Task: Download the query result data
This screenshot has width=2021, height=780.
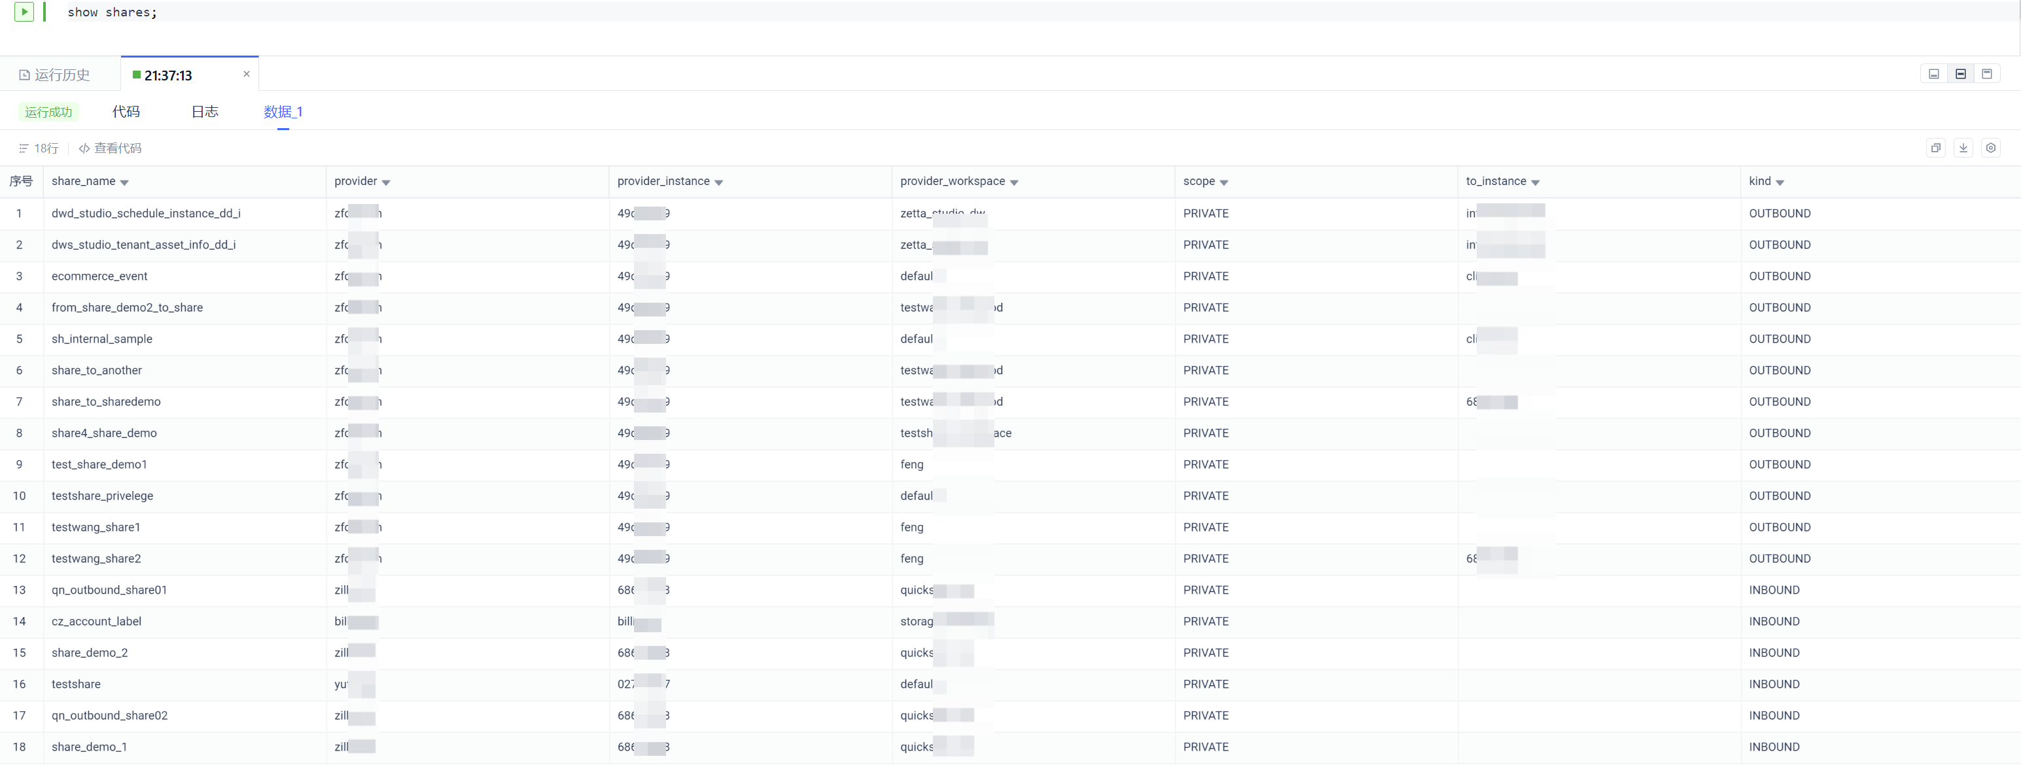Action: point(1963,148)
